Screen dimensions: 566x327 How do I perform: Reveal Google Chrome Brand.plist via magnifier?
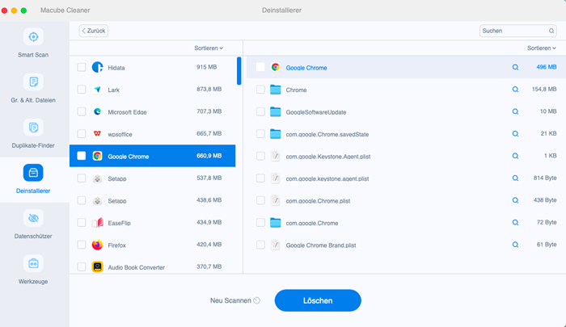click(x=516, y=245)
